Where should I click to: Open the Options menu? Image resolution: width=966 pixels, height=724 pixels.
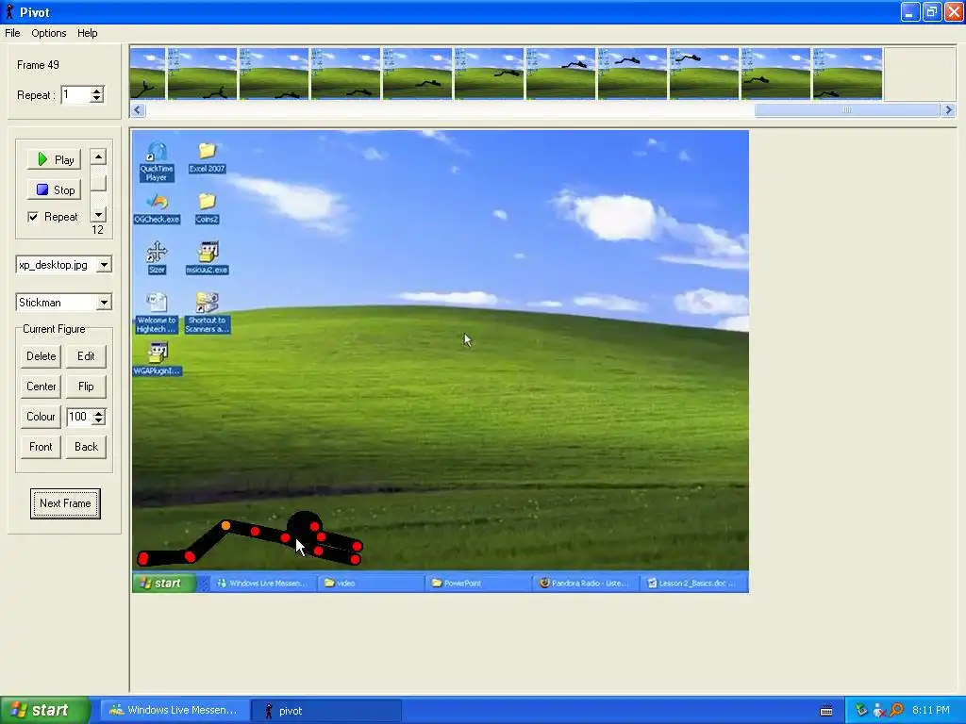49,33
